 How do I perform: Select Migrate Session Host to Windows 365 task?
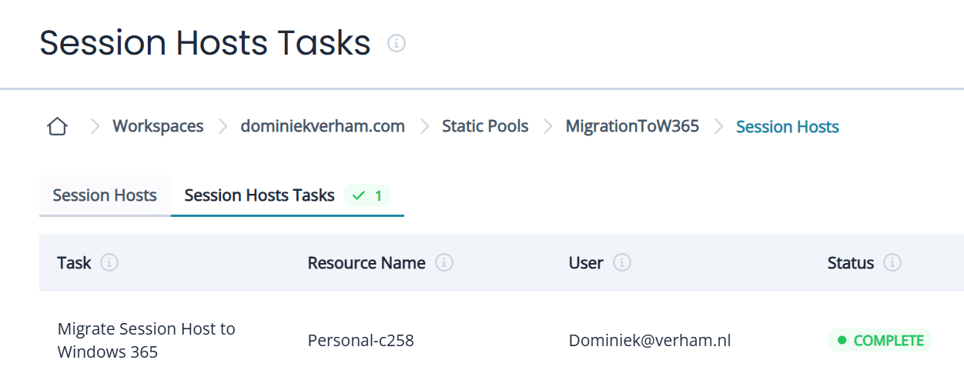(x=146, y=340)
